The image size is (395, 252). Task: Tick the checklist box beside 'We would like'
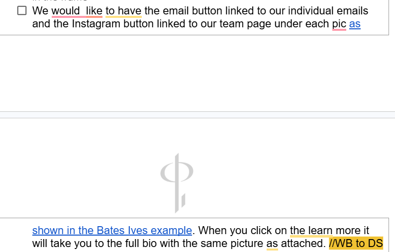pos(21,10)
